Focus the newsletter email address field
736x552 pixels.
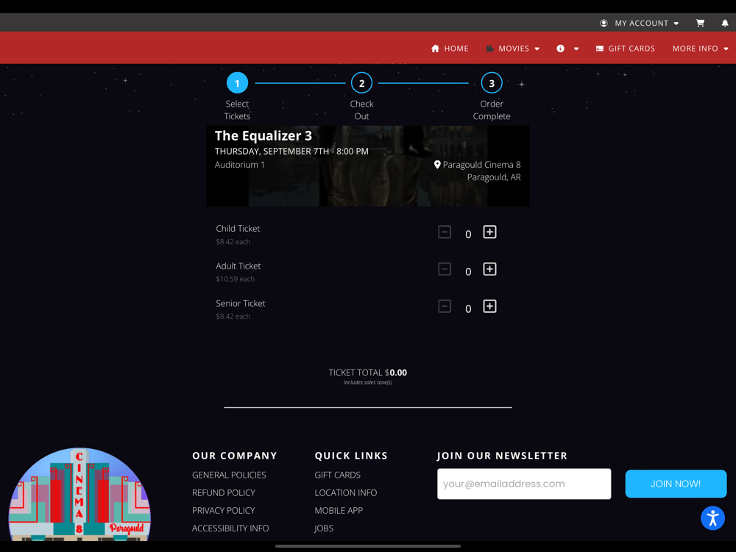click(x=524, y=484)
